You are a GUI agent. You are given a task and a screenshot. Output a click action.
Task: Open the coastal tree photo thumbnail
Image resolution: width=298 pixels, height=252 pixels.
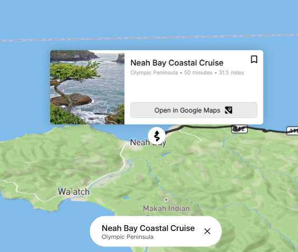(x=87, y=87)
